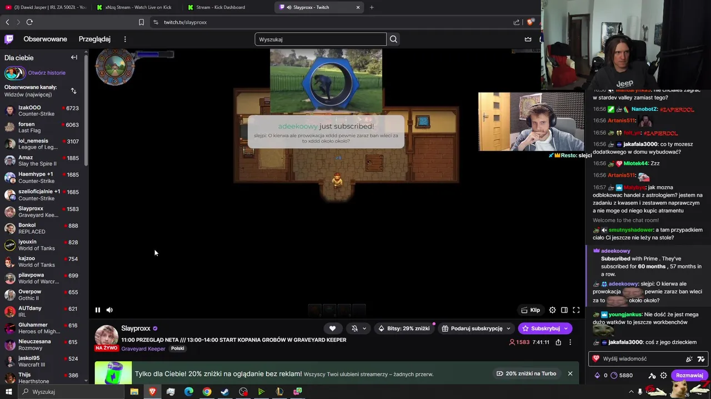
Task: Close the Turbo discount banner
Action: tap(570, 374)
